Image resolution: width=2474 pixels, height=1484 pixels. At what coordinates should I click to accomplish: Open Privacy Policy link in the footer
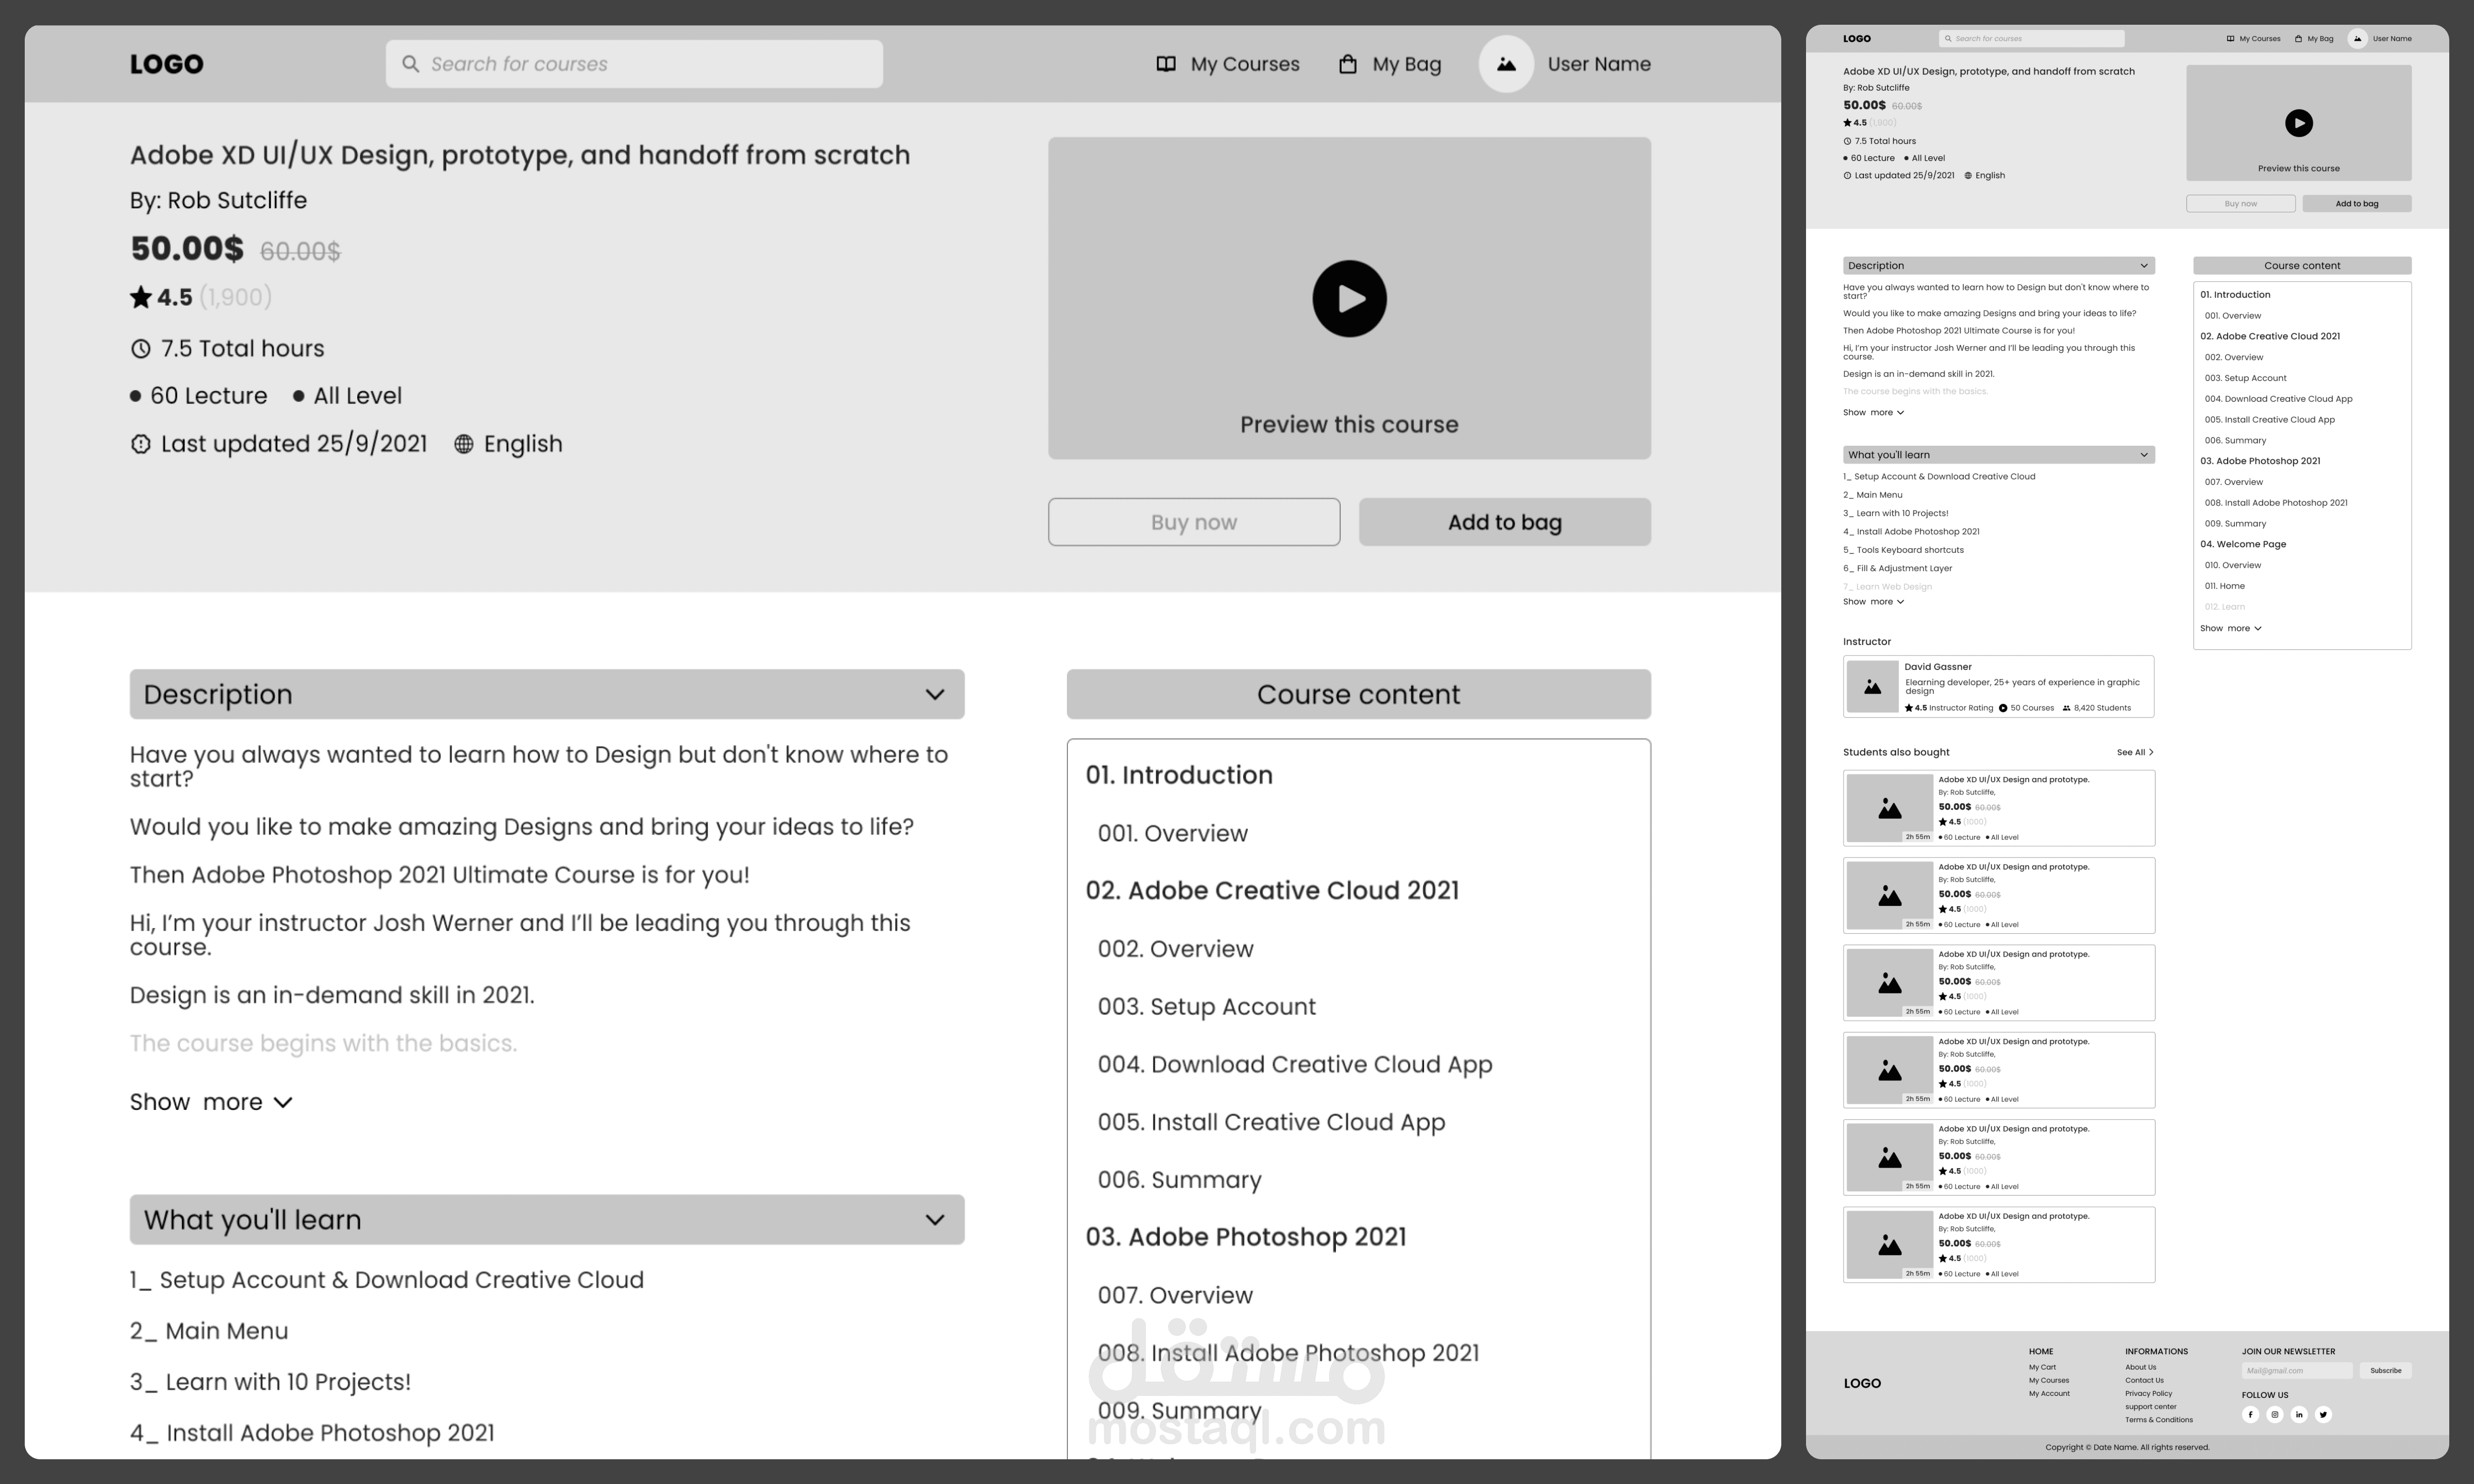coord(2148,1393)
